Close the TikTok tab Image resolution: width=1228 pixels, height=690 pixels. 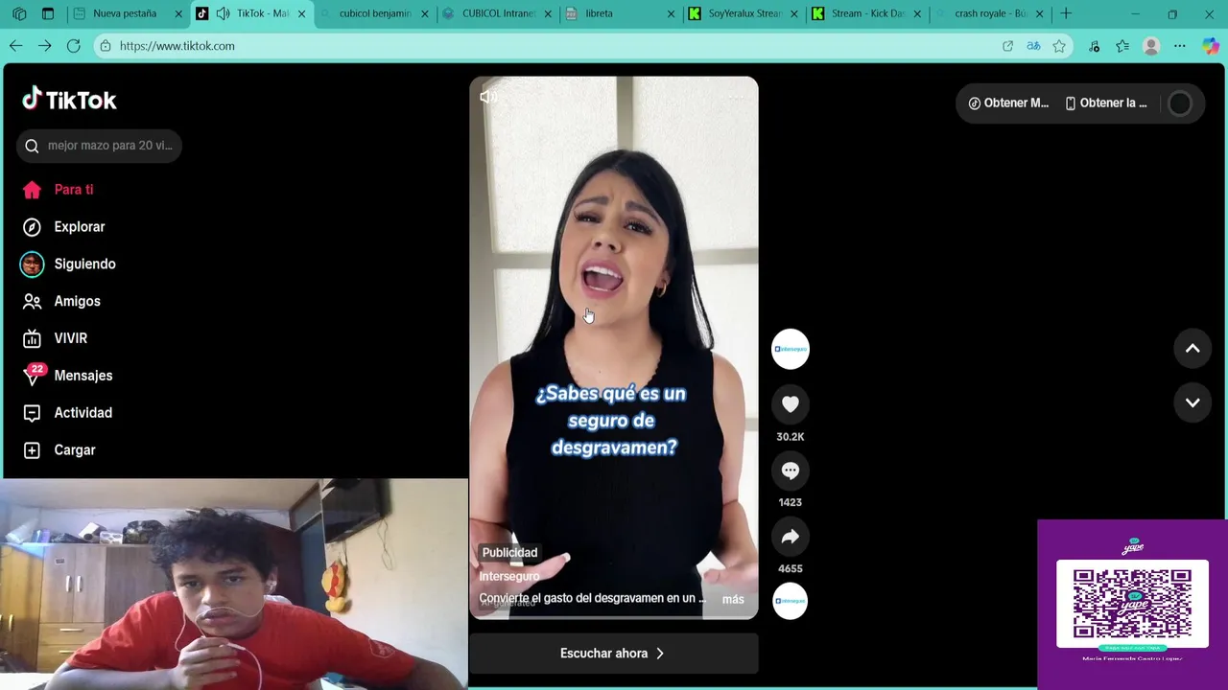coord(301,13)
